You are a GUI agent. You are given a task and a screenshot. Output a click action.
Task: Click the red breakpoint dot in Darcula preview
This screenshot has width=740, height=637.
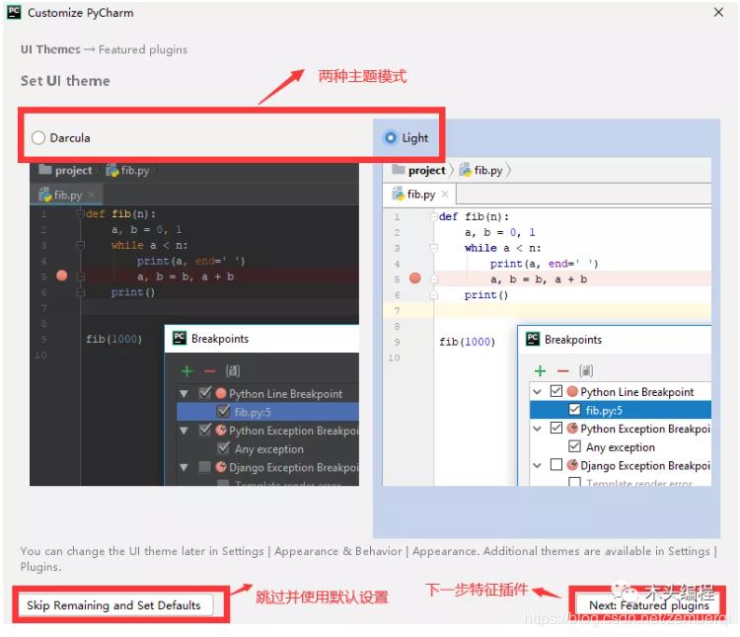click(62, 276)
